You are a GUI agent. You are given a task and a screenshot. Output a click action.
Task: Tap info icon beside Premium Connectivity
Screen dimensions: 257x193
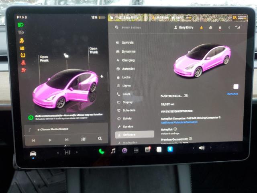[x=190, y=139]
